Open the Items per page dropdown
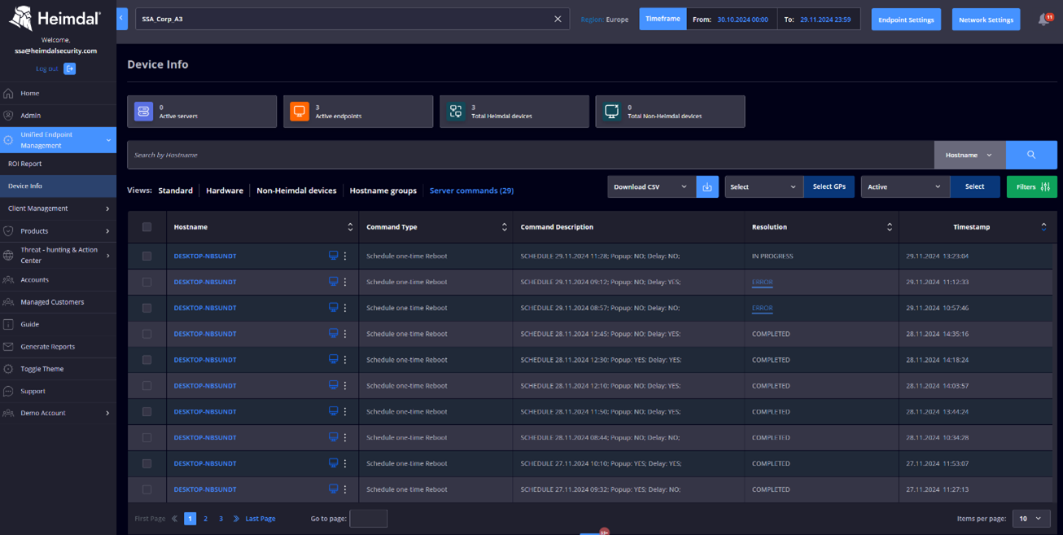This screenshot has width=1063, height=535. pos(1031,519)
